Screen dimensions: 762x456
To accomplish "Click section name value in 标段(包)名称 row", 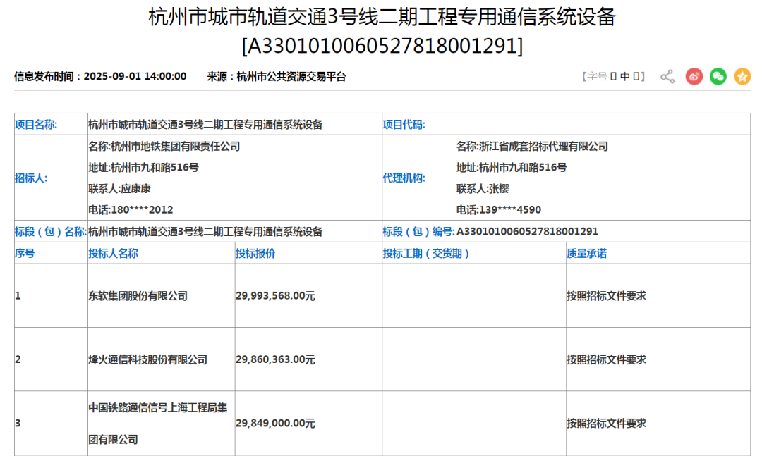I will pos(205,232).
